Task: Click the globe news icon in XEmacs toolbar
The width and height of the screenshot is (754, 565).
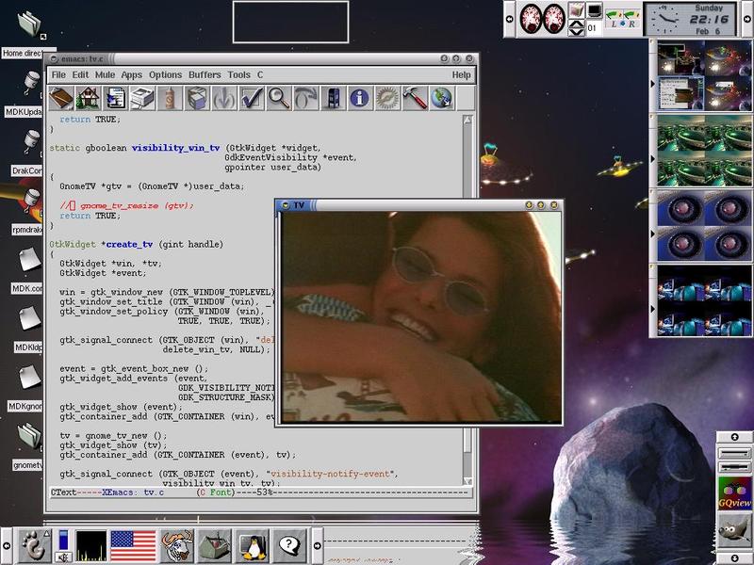Action: (441, 98)
